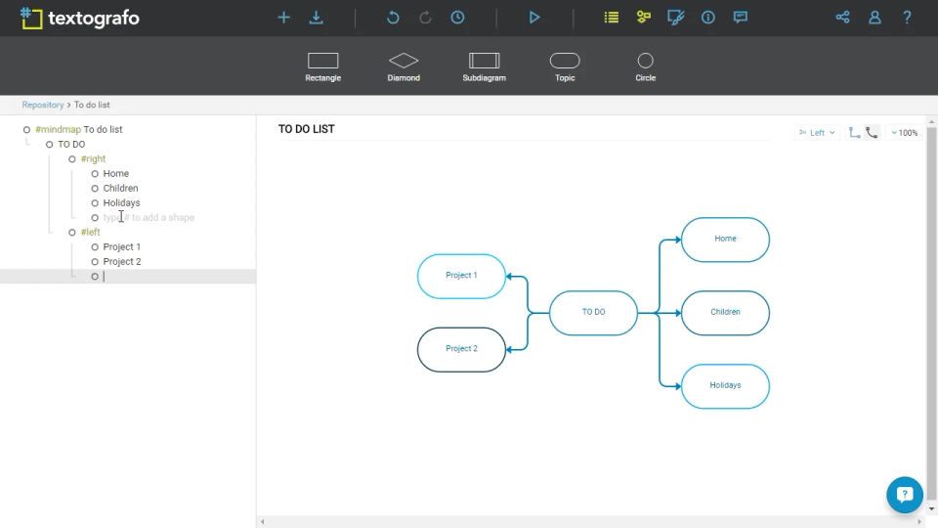Toggle the yellow text outline list view
The height and width of the screenshot is (528, 938).
[x=612, y=18]
